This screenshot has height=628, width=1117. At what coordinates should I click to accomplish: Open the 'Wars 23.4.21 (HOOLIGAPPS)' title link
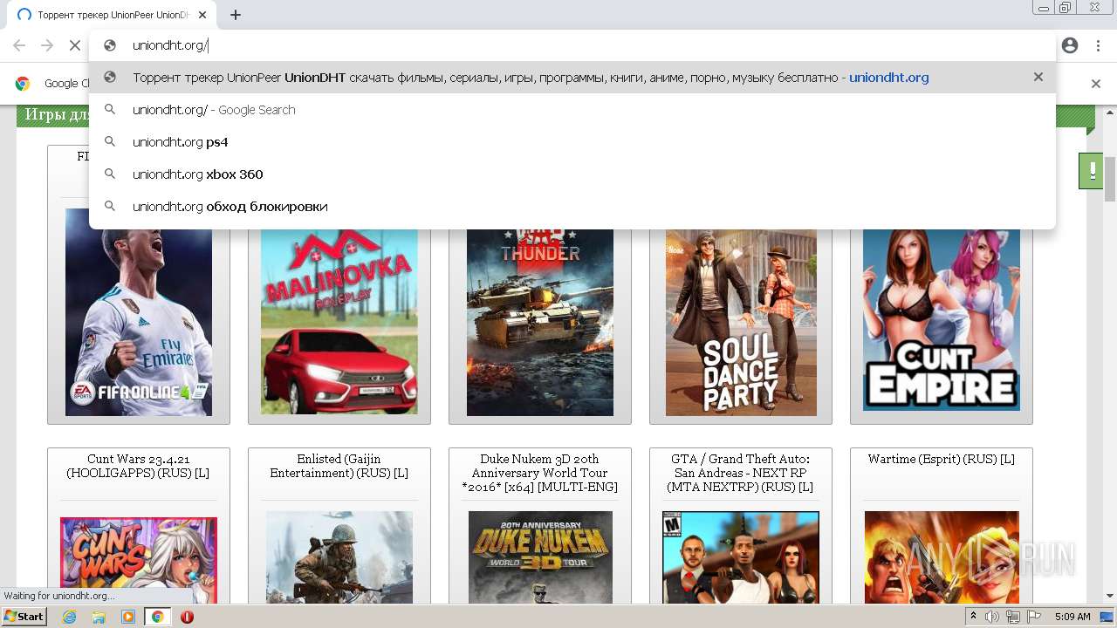pos(139,466)
